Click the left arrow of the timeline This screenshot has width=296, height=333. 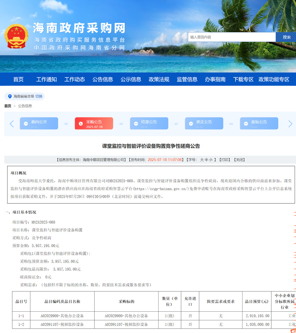tap(12, 124)
